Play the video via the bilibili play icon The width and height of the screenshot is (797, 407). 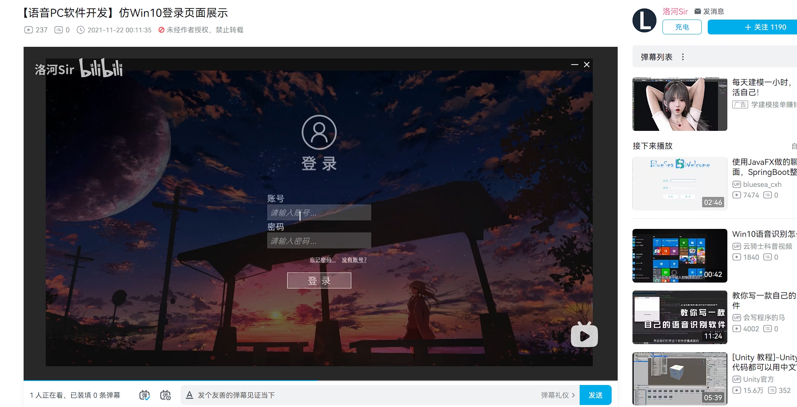pyautogui.click(x=584, y=335)
